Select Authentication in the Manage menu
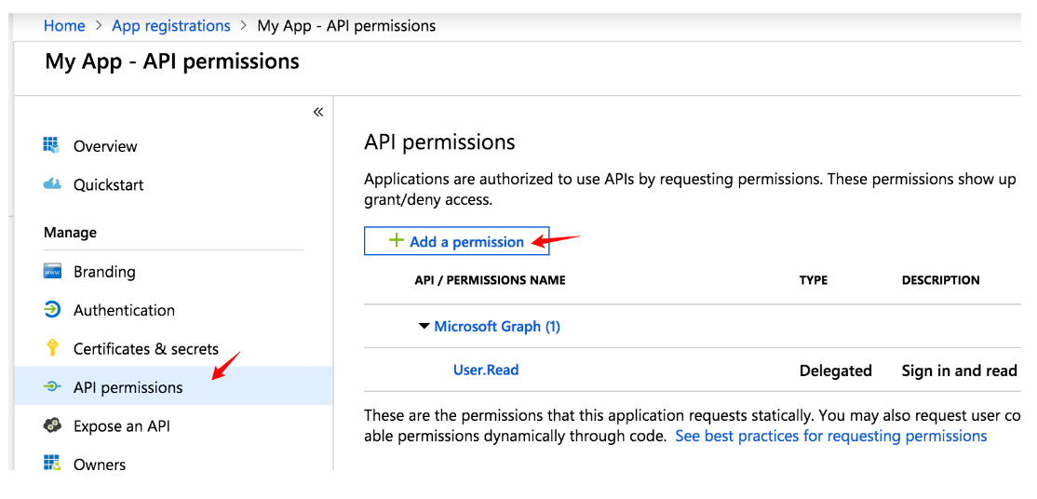Screen dimensions: 1037x499 click(124, 310)
